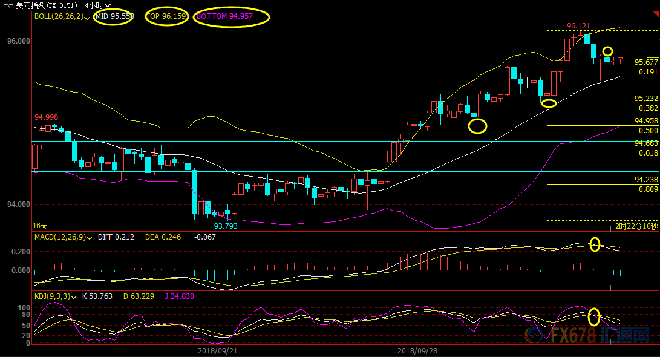Expand the BOLL(26,26,2) indicator dropdown
The height and width of the screenshot is (357, 660).
pos(88,18)
